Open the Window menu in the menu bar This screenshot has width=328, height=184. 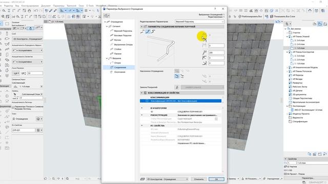pos(81,6)
